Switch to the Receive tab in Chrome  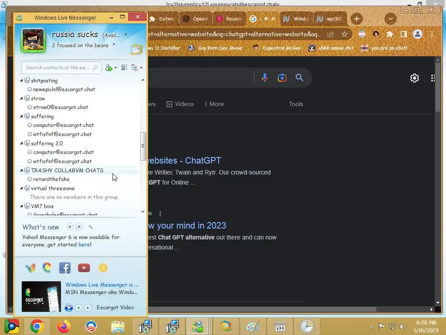pyautogui.click(x=229, y=19)
